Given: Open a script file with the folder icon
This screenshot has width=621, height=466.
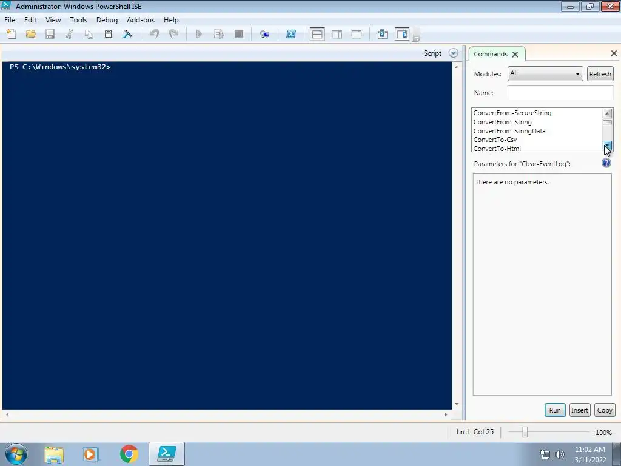Looking at the screenshot, I should pos(31,34).
